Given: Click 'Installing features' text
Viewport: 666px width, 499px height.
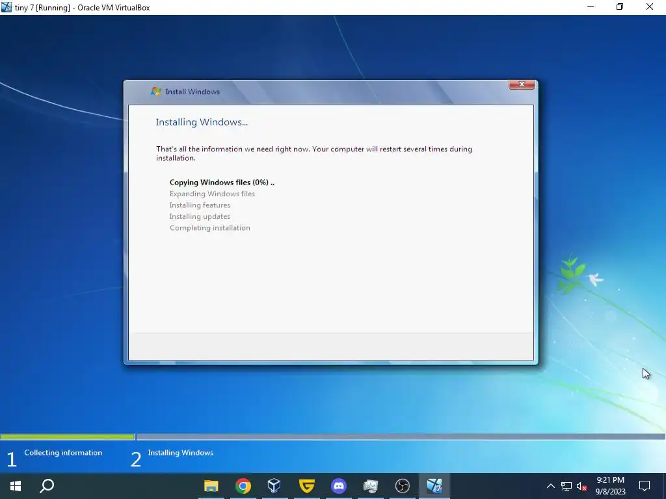Looking at the screenshot, I should (x=200, y=205).
